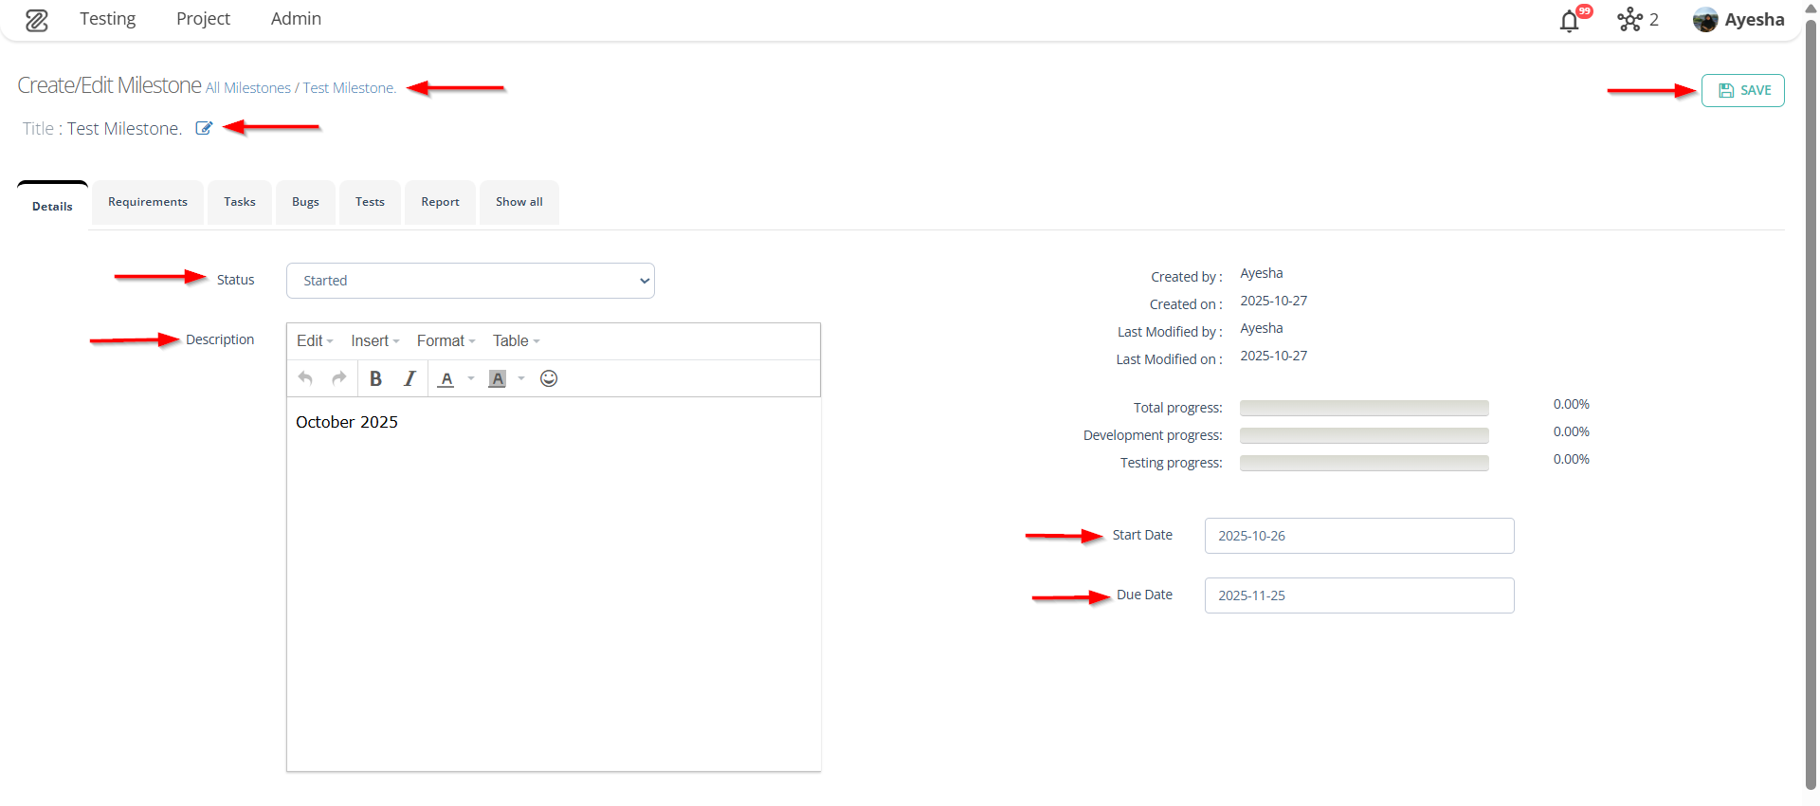Open the Insert menu in editor
The width and height of the screenshot is (1820, 806).
[374, 341]
